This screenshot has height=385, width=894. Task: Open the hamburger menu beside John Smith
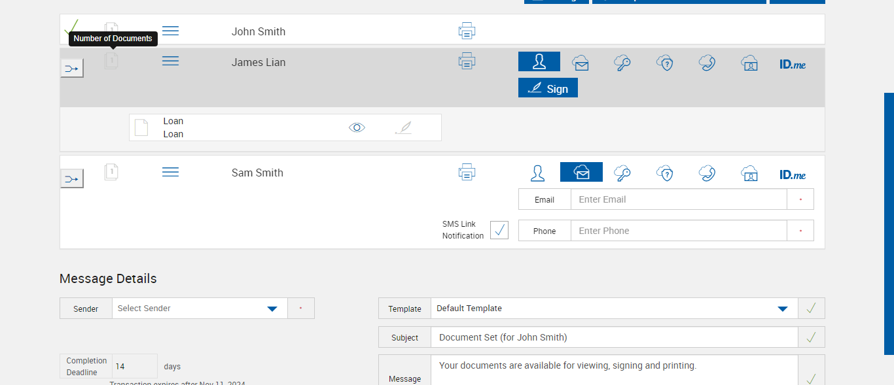(x=170, y=31)
